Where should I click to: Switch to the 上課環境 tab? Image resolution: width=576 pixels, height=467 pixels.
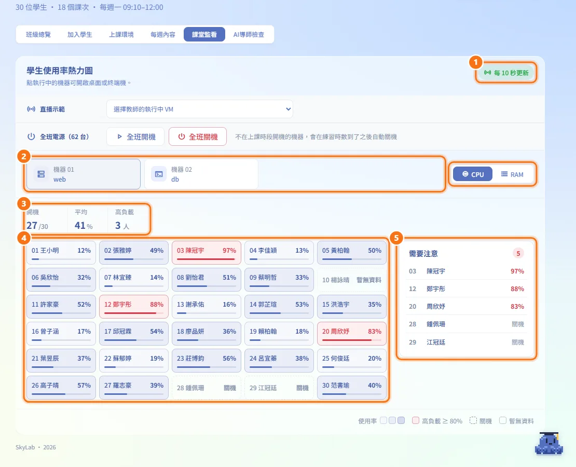click(121, 35)
